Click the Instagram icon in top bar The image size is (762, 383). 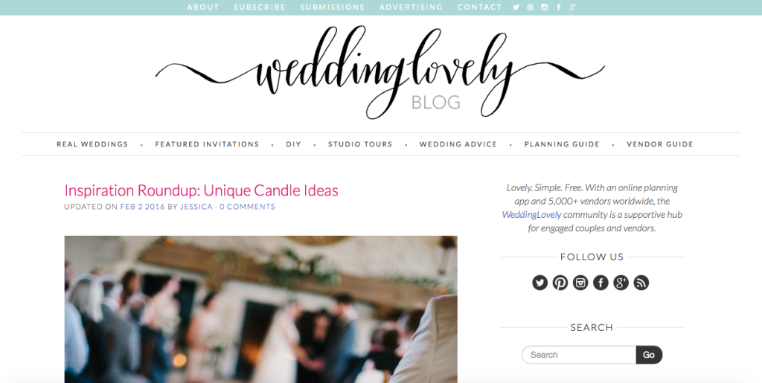[x=545, y=7]
